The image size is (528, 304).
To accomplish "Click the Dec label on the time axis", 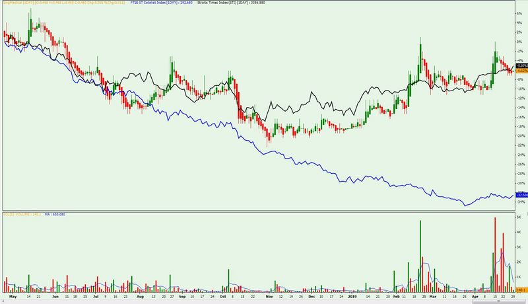I will 312,297.
